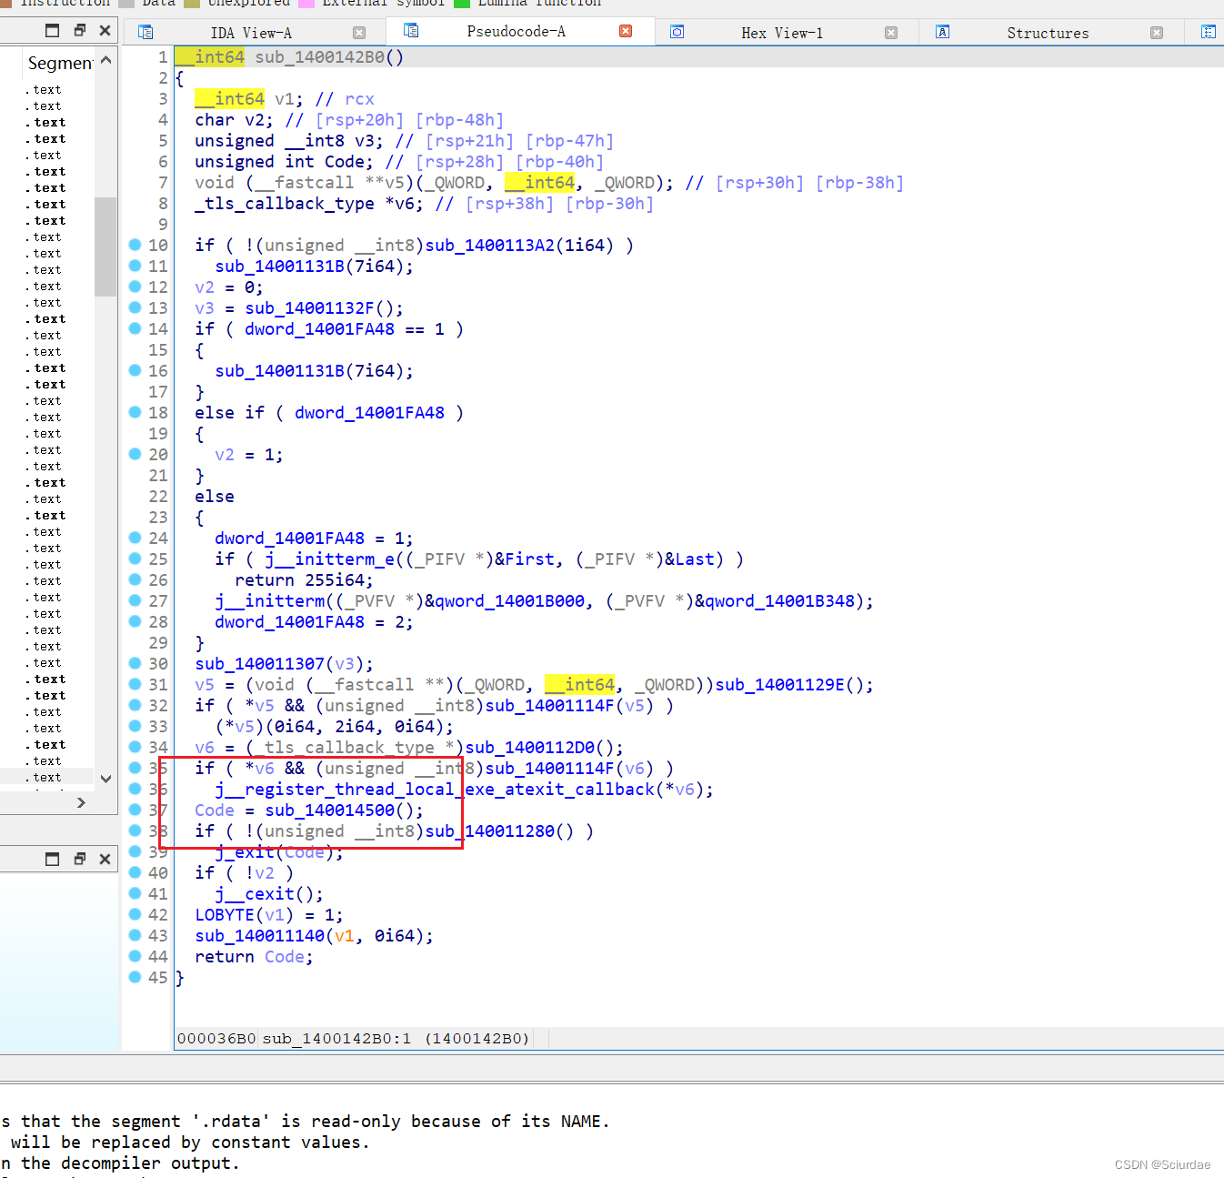Screen dimensions: 1224x1178
Task: Toggle breakpoint dot on line 31
Action: [135, 684]
